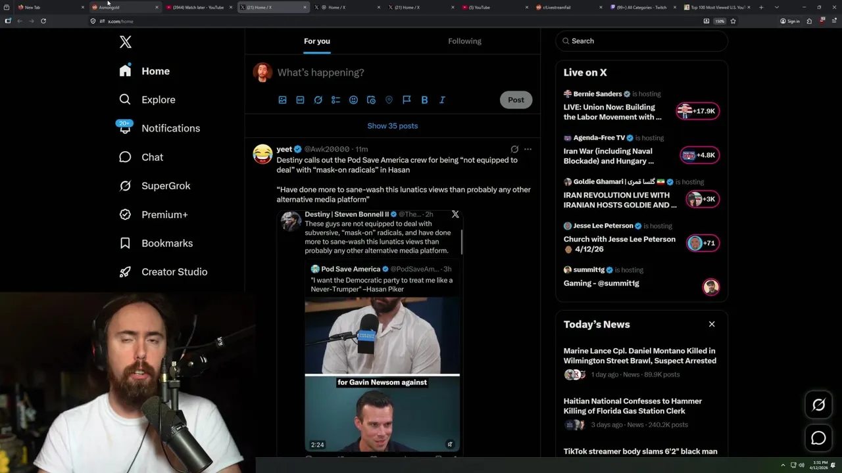Click the Grok enhance icon in composer
842x473 pixels.
point(318,100)
